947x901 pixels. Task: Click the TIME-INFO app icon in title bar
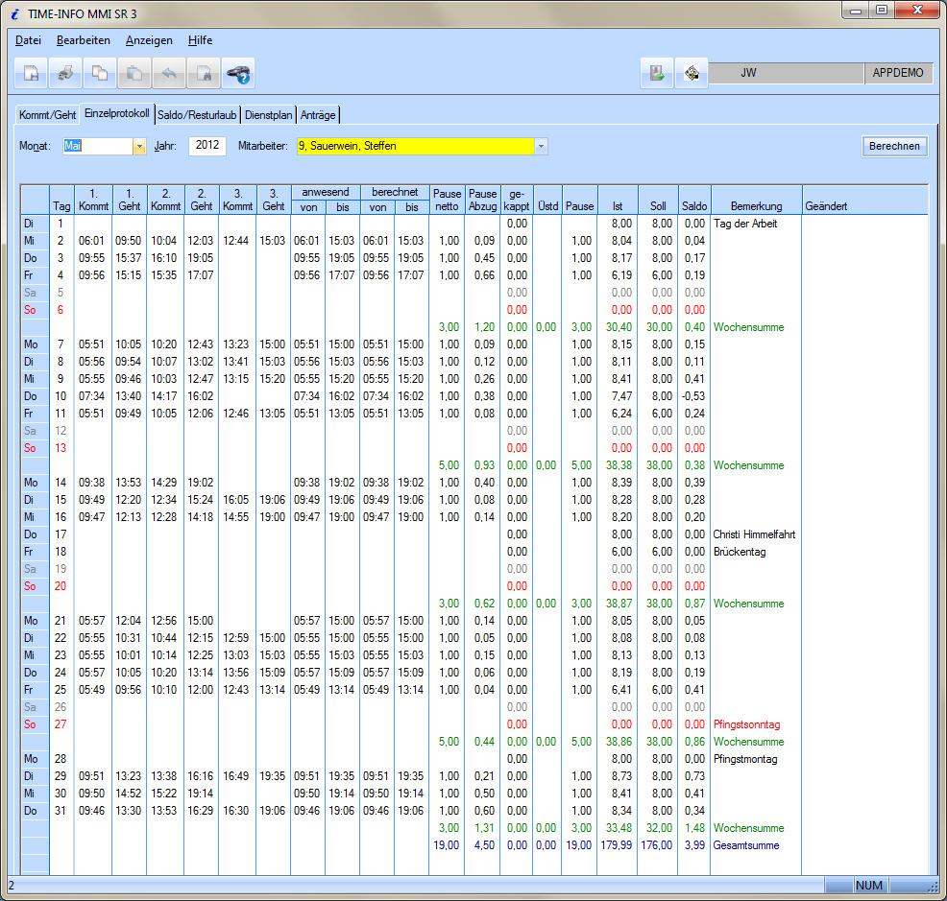pyautogui.click(x=15, y=13)
